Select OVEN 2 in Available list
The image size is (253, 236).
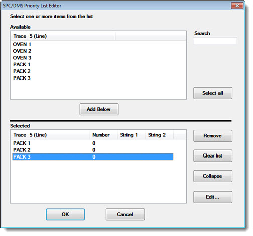click(22, 51)
